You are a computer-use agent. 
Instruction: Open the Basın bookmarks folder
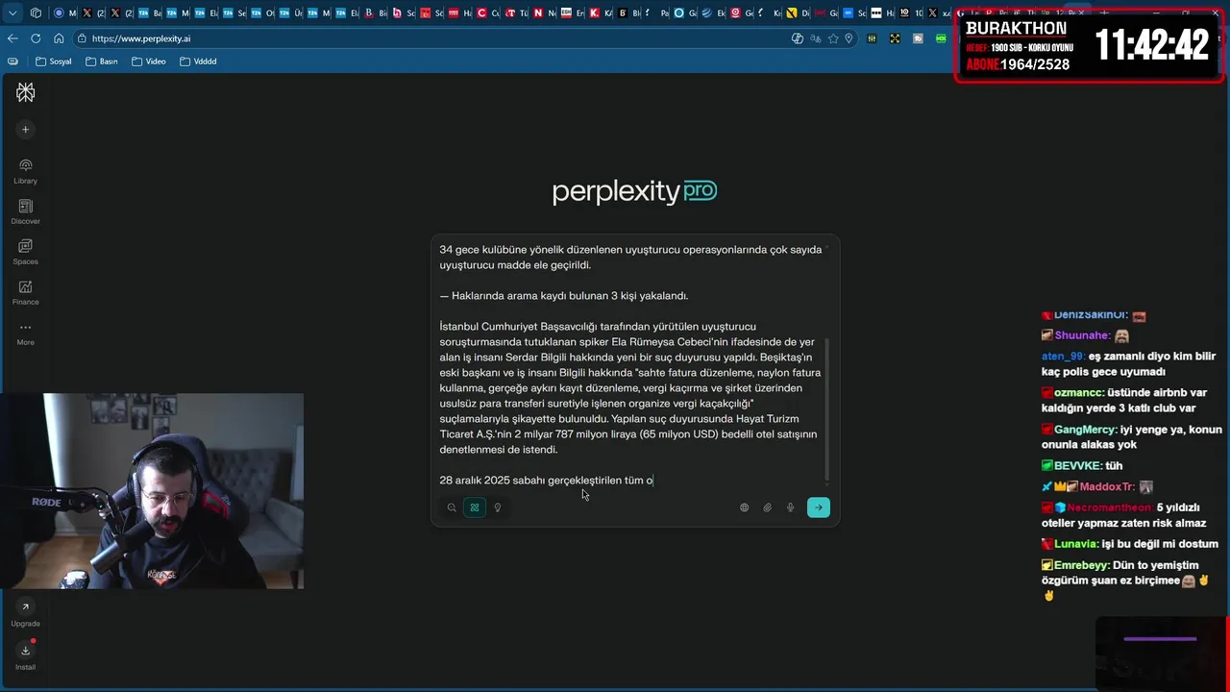coord(101,62)
